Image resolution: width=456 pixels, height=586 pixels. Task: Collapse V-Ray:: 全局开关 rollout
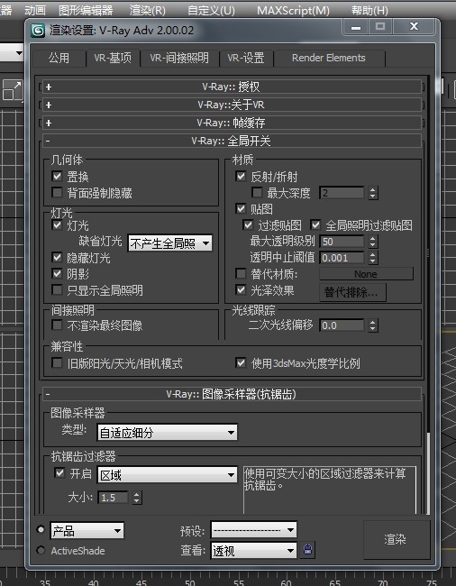click(232, 141)
